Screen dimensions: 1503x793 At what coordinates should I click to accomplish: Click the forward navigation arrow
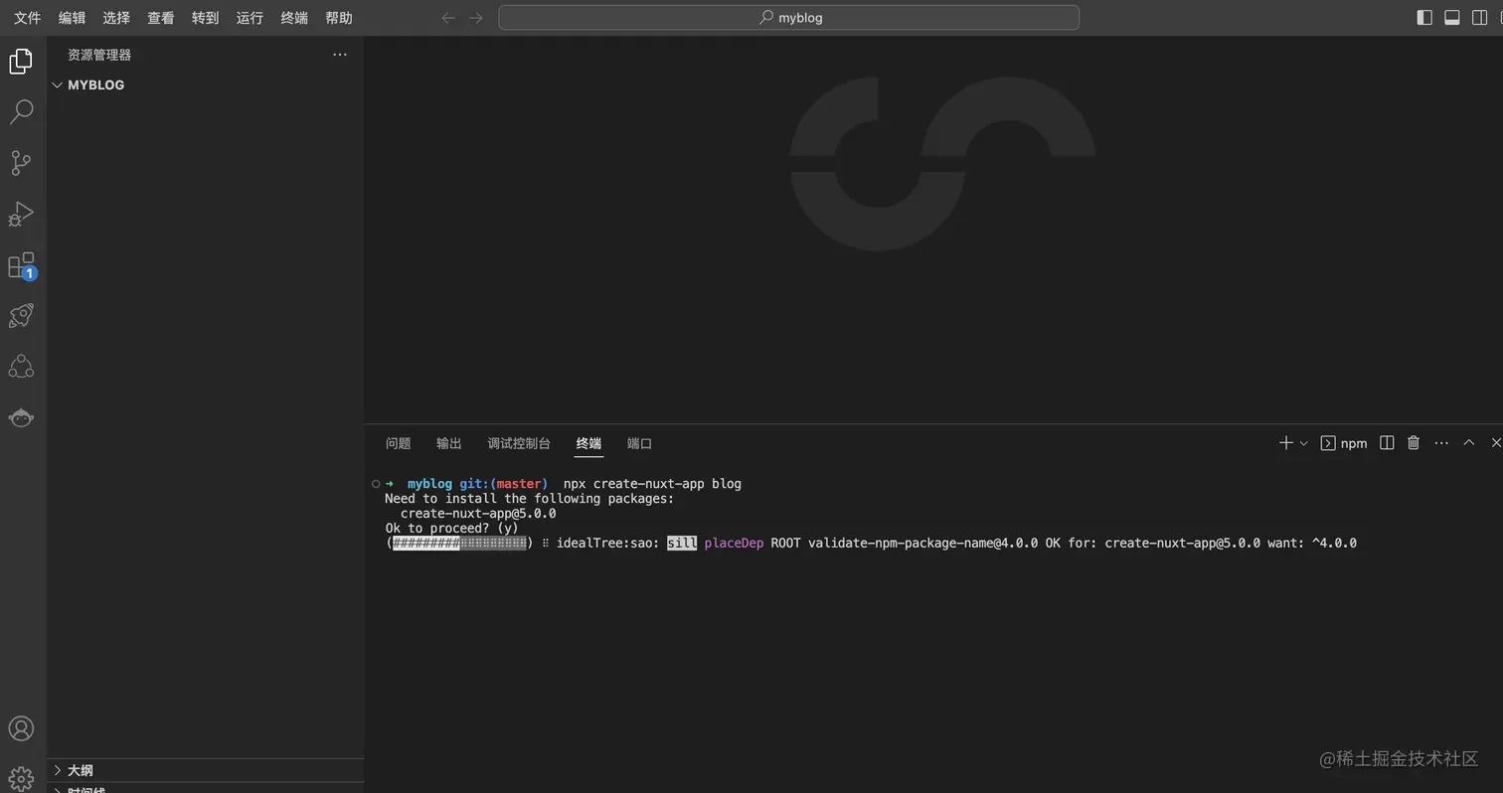point(476,18)
